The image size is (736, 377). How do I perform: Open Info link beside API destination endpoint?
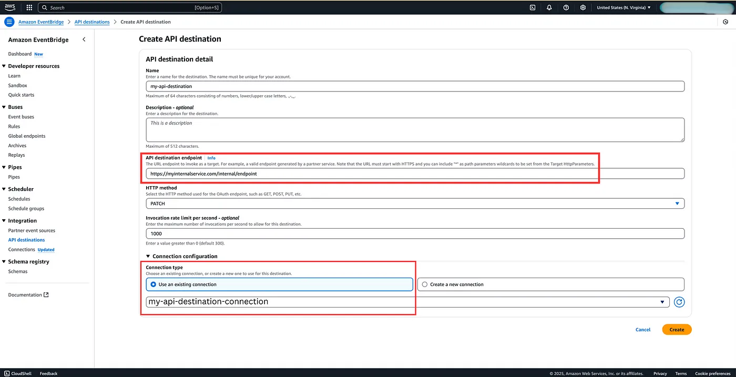(211, 158)
